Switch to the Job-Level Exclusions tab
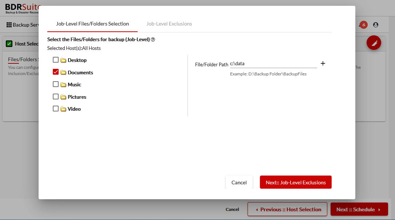The image size is (395, 220). (x=169, y=24)
